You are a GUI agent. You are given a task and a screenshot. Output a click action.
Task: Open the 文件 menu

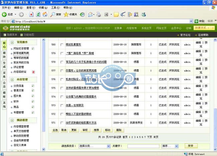(x=6, y=8)
